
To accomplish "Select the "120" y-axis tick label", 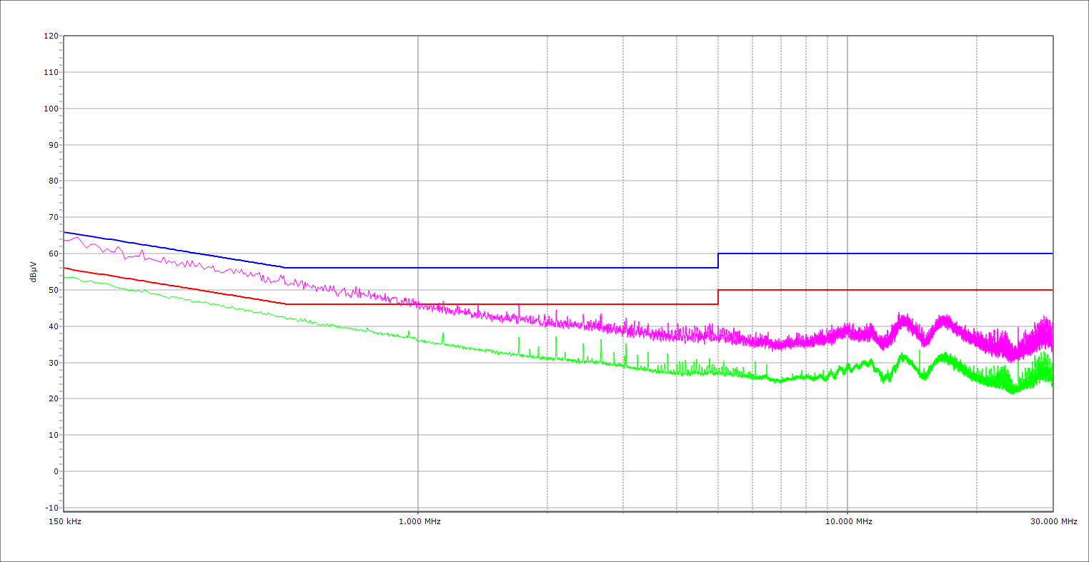I will pyautogui.click(x=51, y=36).
